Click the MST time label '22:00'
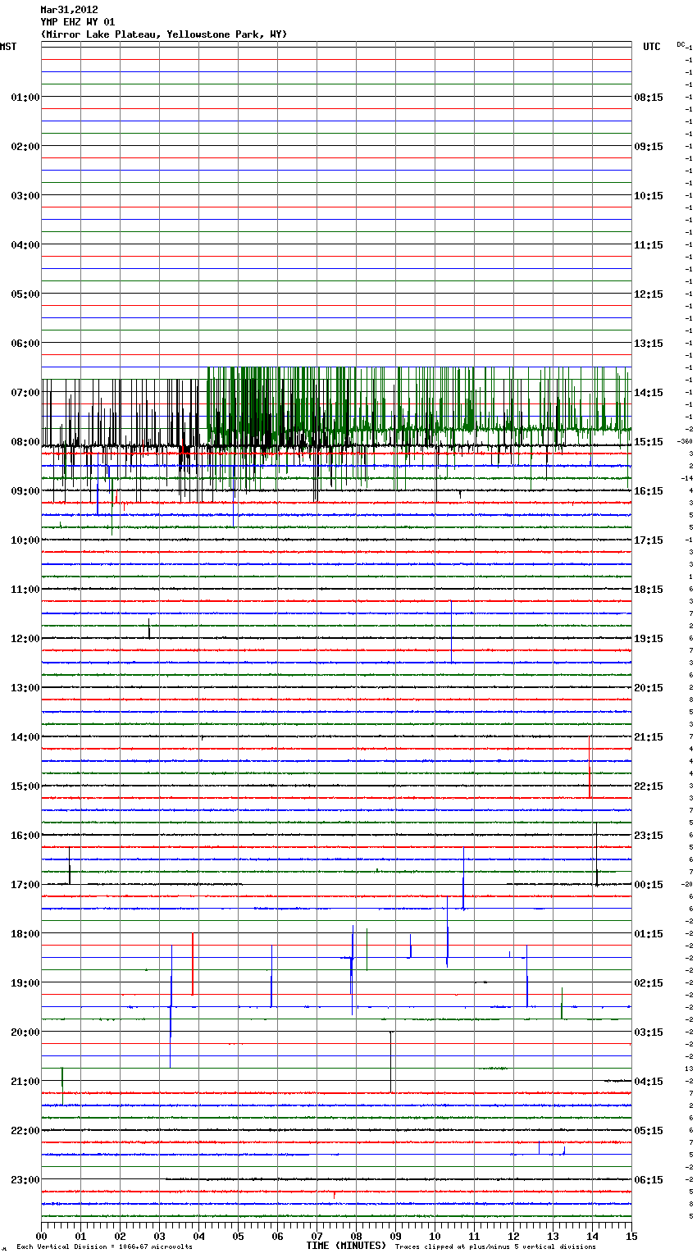Image resolution: width=697 pixels, height=1258 pixels. coord(25,1131)
